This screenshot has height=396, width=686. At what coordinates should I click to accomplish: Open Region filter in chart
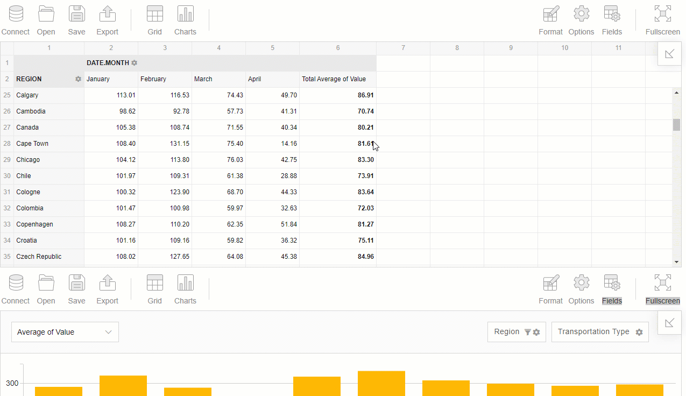click(517, 332)
